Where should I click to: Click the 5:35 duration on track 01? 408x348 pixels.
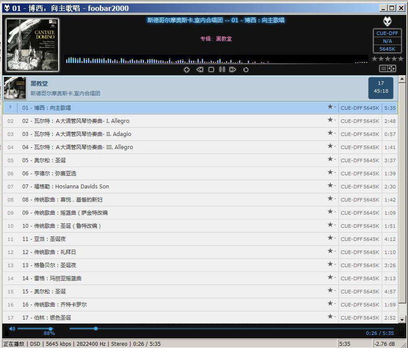(x=390, y=108)
